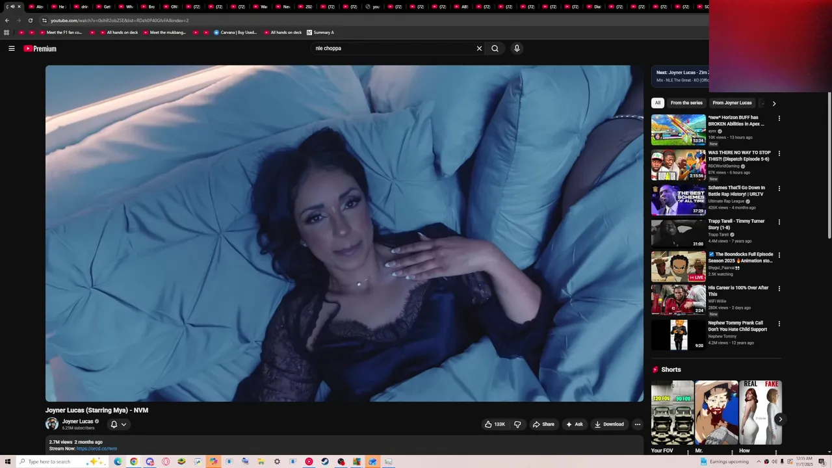Show more filter chips with right arrow
Viewport: 832px width, 468px height.
tap(773, 103)
